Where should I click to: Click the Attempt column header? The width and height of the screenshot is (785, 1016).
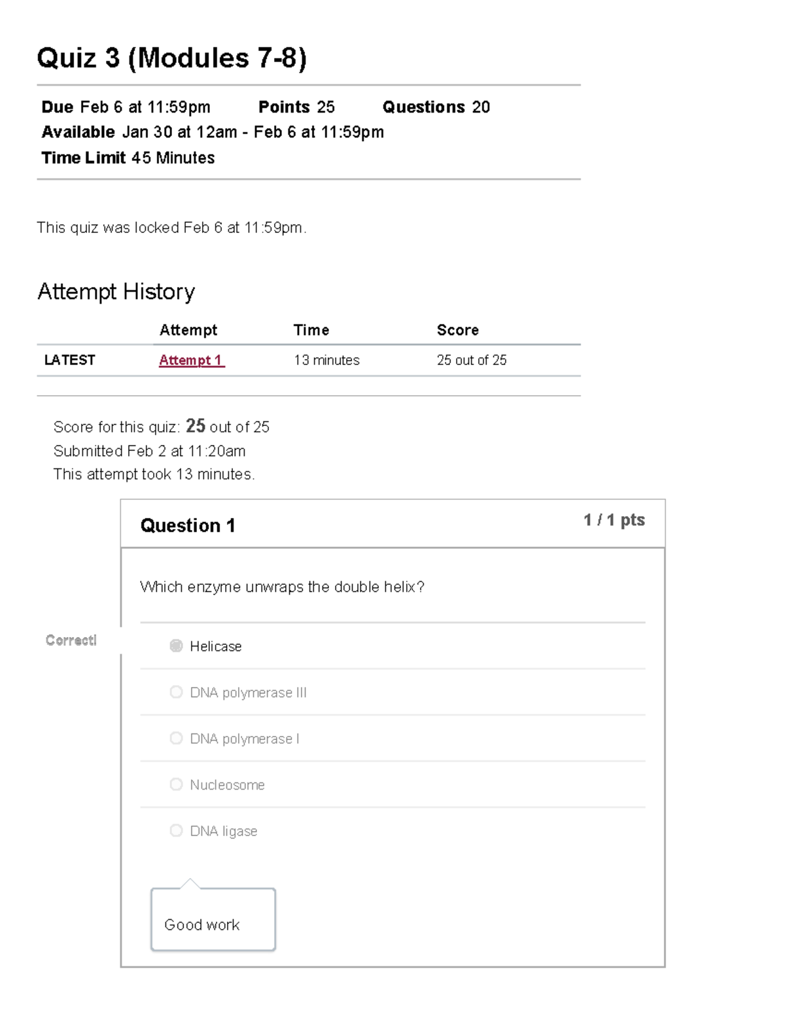(x=188, y=330)
